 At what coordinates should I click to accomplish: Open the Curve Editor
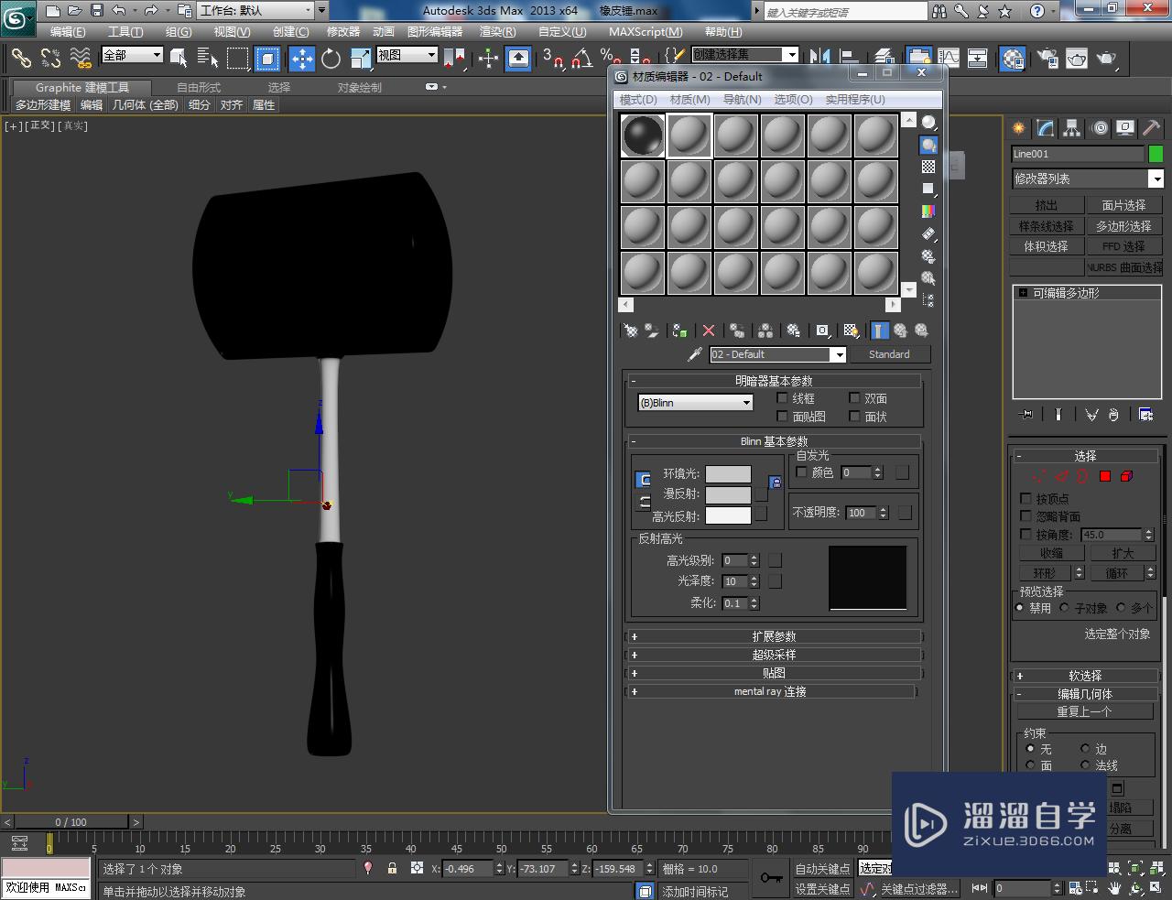click(x=949, y=59)
